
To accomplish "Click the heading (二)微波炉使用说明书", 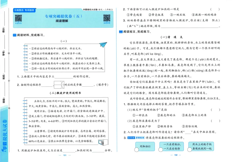I will (x=65, y=93).
